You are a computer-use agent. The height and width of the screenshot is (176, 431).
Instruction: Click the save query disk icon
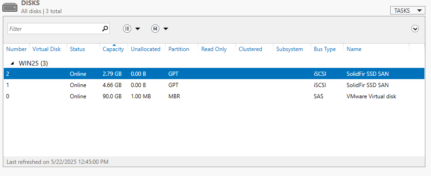click(x=155, y=29)
